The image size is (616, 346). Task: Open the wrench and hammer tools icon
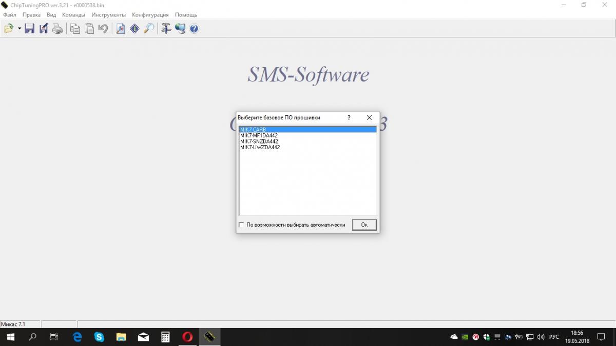point(166,29)
